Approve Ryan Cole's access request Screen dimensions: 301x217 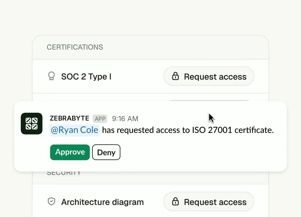pyautogui.click(x=70, y=152)
